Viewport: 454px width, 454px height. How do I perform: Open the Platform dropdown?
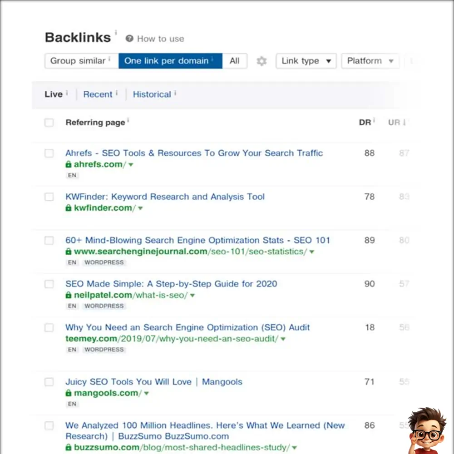pyautogui.click(x=370, y=61)
